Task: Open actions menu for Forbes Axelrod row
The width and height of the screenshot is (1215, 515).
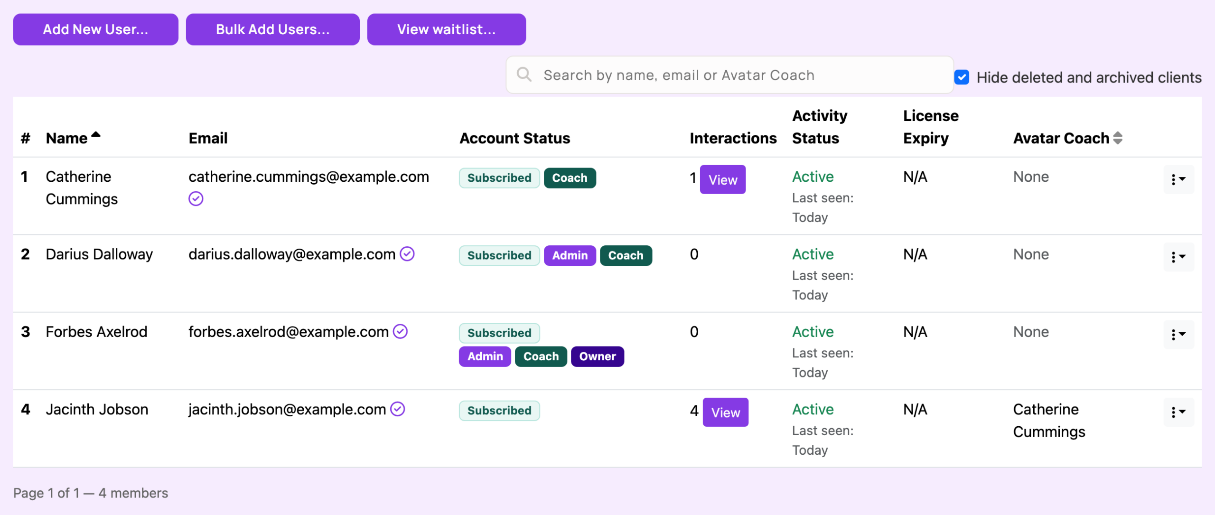Action: (1178, 334)
